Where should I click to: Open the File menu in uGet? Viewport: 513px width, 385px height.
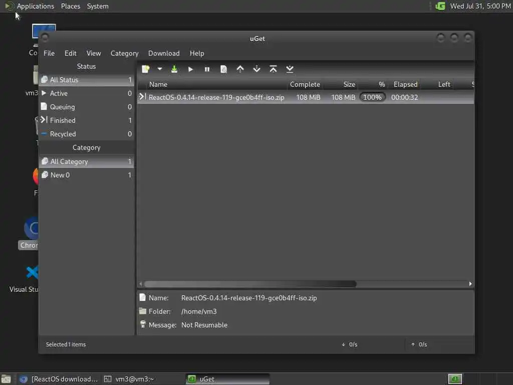tap(49, 53)
